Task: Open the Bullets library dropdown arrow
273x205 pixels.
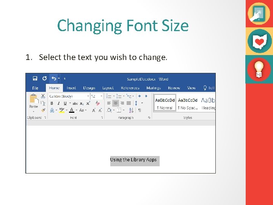Action: pos(114,96)
